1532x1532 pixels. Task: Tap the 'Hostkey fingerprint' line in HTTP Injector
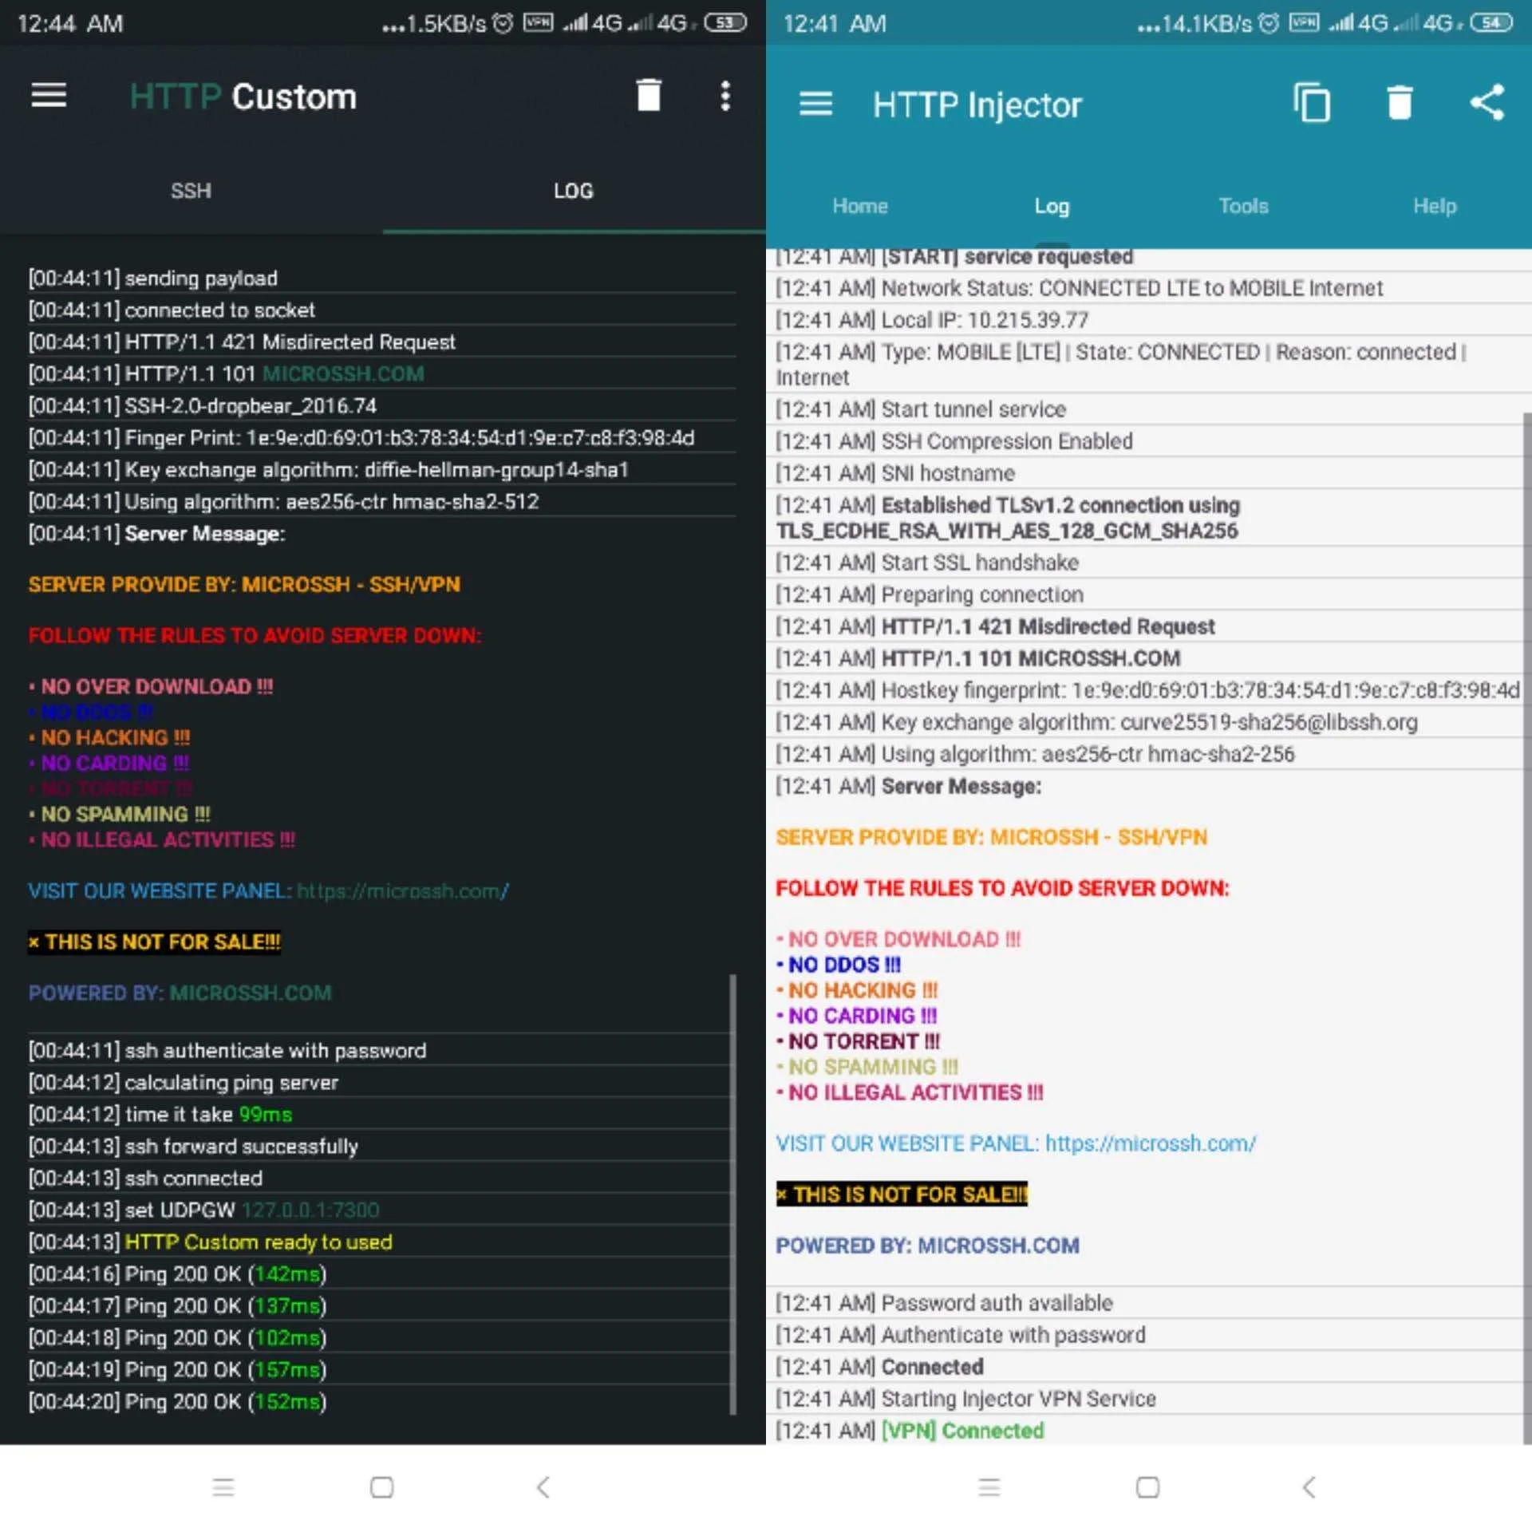[1148, 690]
